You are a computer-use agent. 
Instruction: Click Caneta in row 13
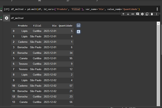(23, 102)
